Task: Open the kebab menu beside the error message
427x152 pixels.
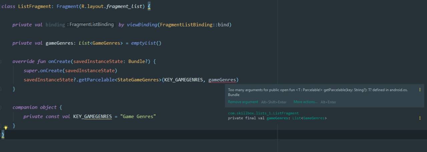Action: coord(420,90)
